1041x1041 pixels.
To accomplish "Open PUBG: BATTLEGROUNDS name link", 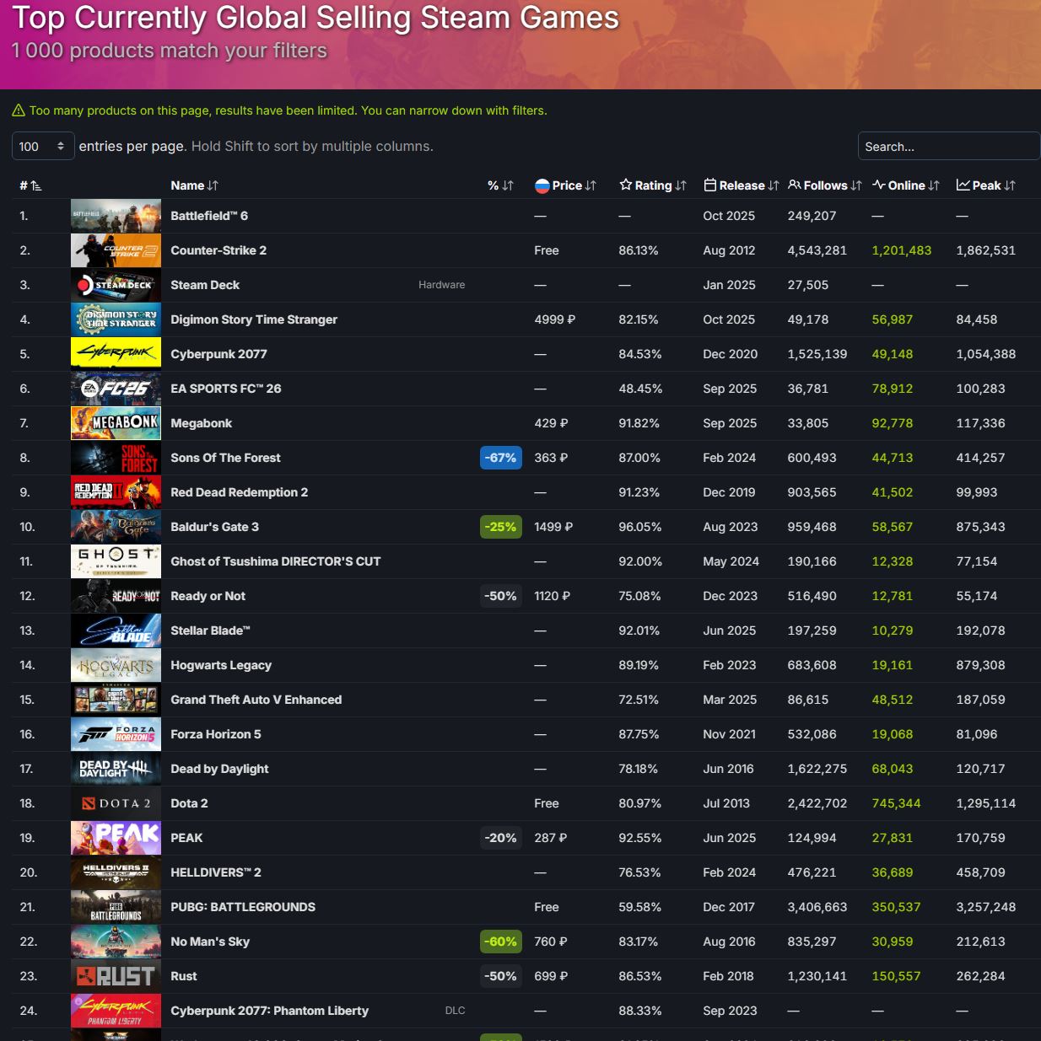I will click(x=243, y=907).
